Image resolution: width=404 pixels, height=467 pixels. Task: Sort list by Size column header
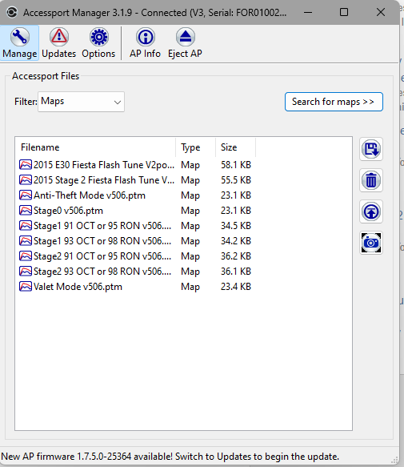pos(236,147)
